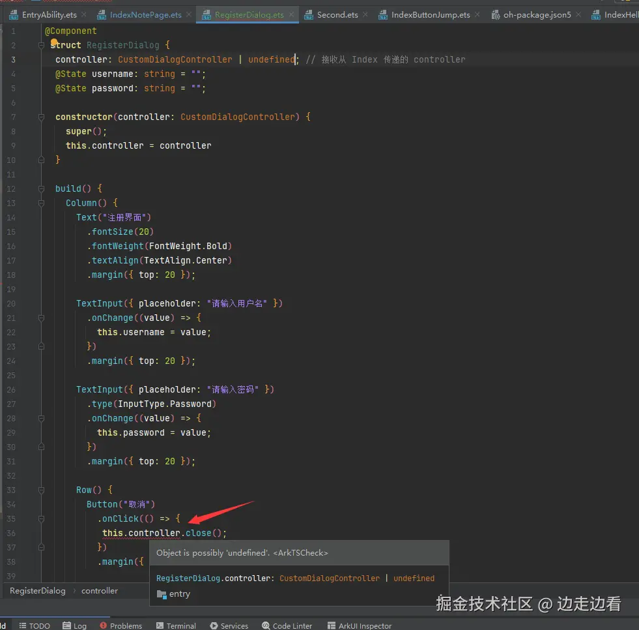Fold the onClick handler on line 35

(41, 518)
